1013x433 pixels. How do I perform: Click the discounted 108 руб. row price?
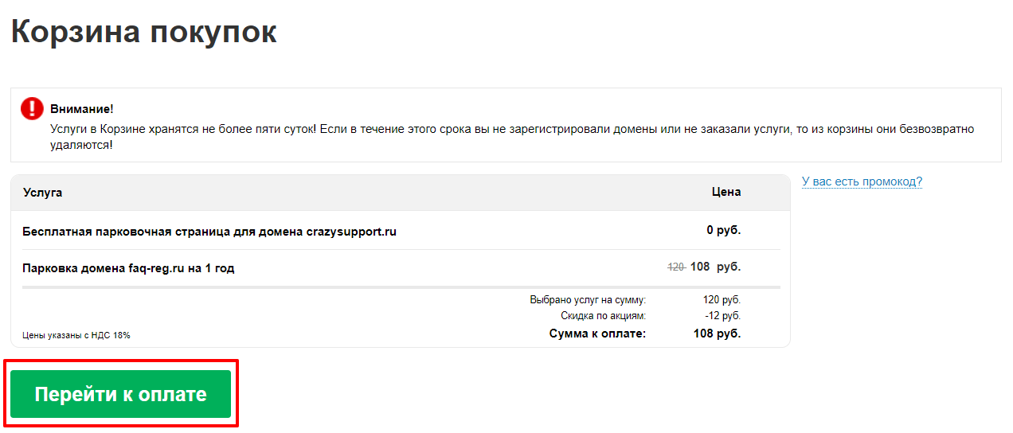715,267
